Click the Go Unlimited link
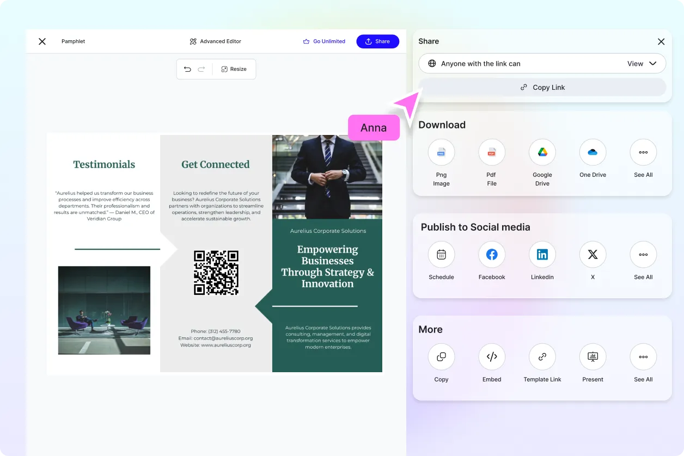This screenshot has width=684, height=456. (324, 41)
